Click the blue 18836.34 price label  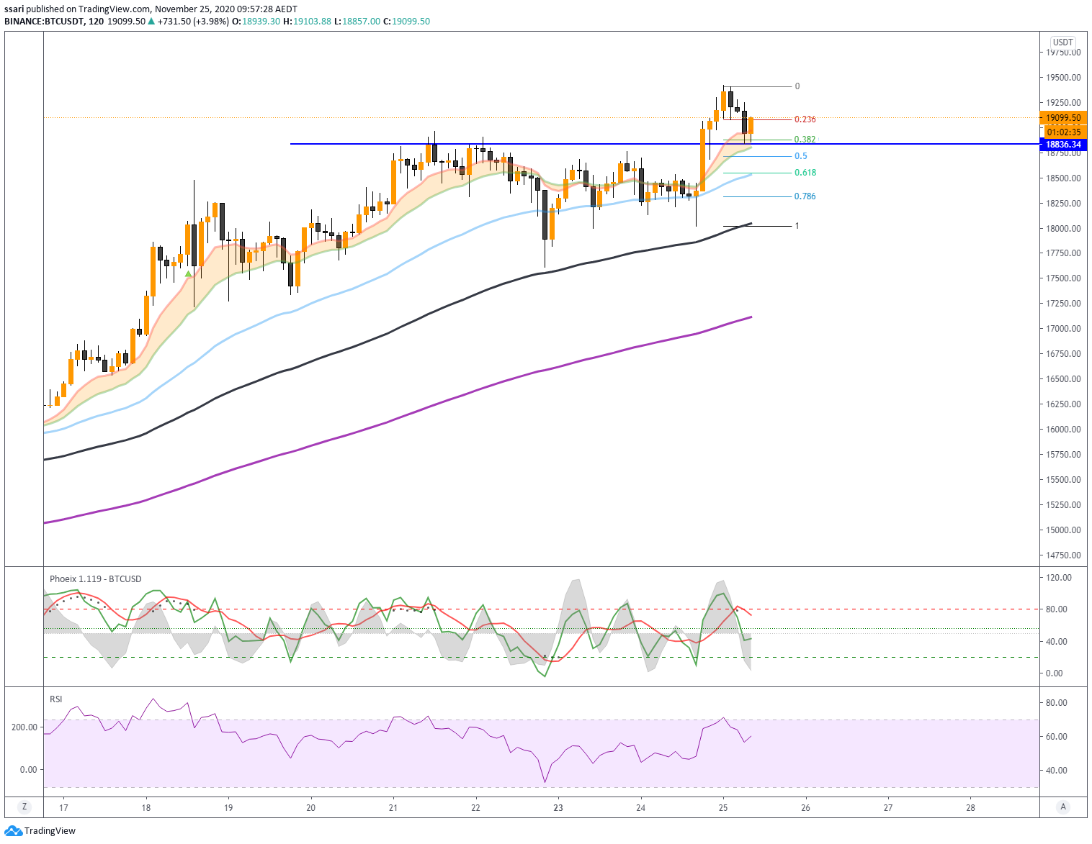click(x=1064, y=145)
